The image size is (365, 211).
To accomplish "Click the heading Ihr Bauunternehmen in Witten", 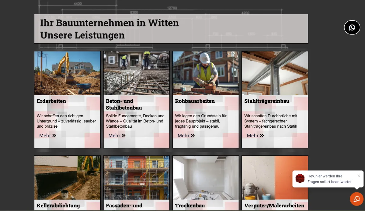I will click(109, 23).
